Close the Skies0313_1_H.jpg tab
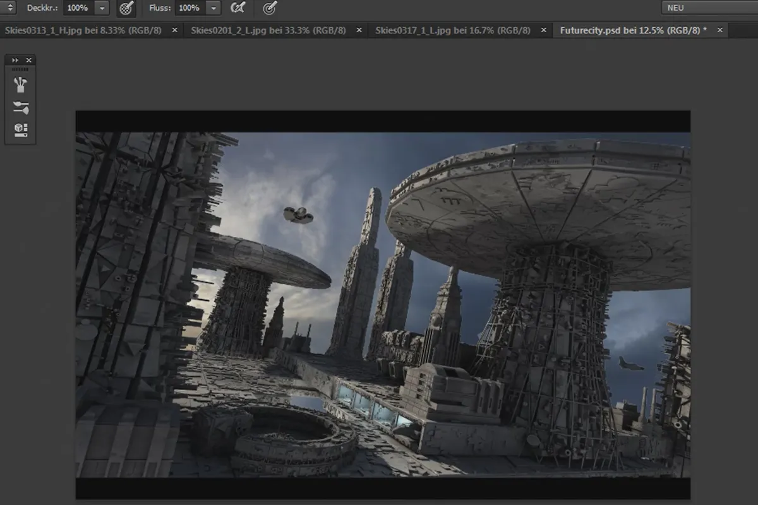The image size is (758, 505). [x=175, y=30]
